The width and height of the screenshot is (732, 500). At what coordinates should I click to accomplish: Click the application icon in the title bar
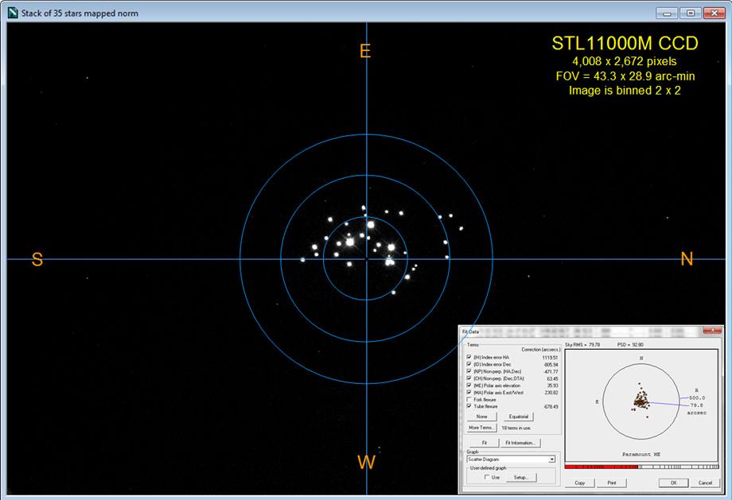(10, 13)
